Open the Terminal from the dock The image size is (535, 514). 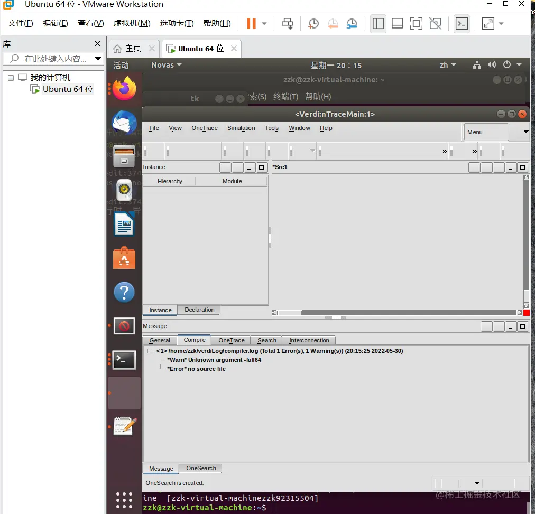[124, 360]
